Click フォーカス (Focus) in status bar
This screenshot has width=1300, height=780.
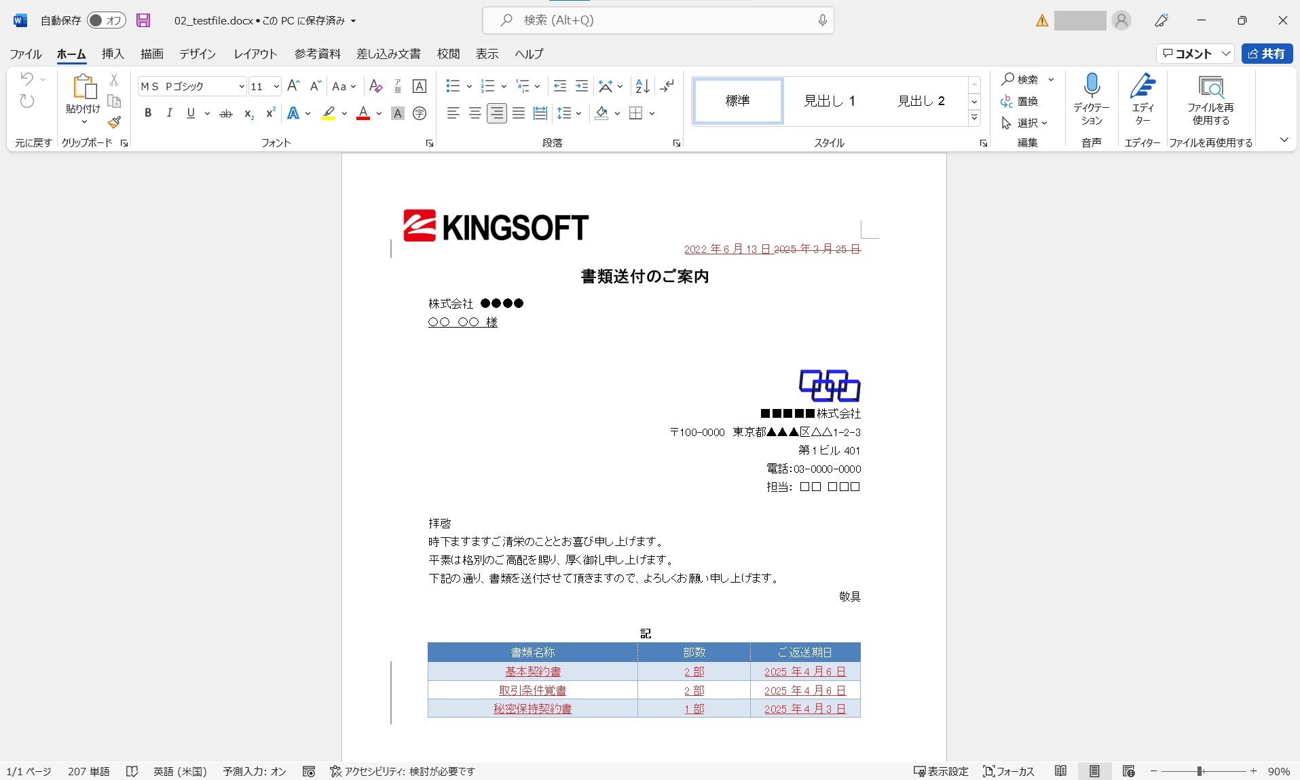pyautogui.click(x=1009, y=771)
